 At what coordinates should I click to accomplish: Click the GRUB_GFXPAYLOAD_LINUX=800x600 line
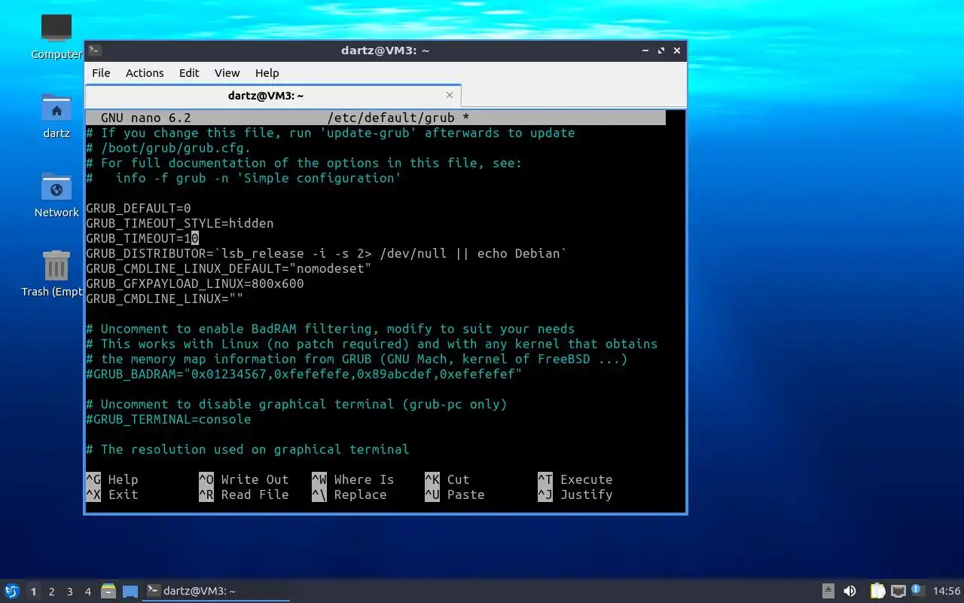[x=195, y=283]
